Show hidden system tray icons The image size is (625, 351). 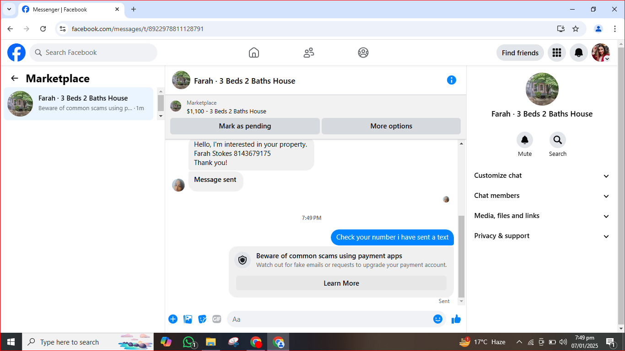pos(519,342)
